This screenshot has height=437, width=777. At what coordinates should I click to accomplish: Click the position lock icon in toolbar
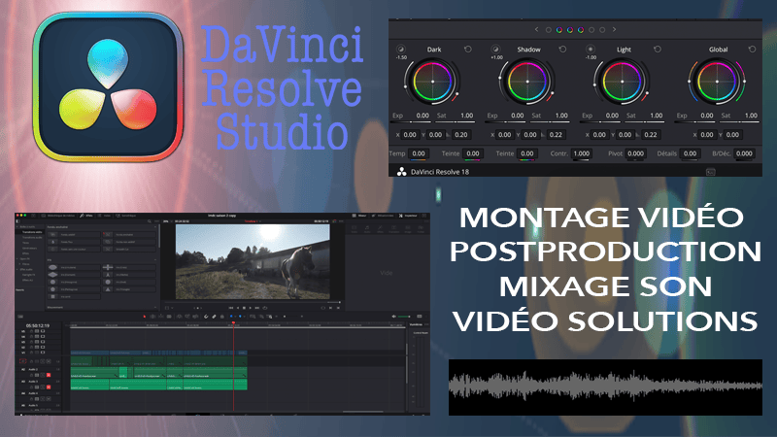pyautogui.click(x=222, y=317)
